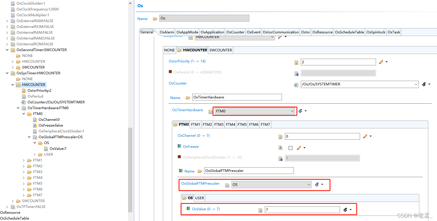Switch to the OsTask tab
Image resolution: width=437 pixels, height=221 pixels.
(x=394, y=32)
